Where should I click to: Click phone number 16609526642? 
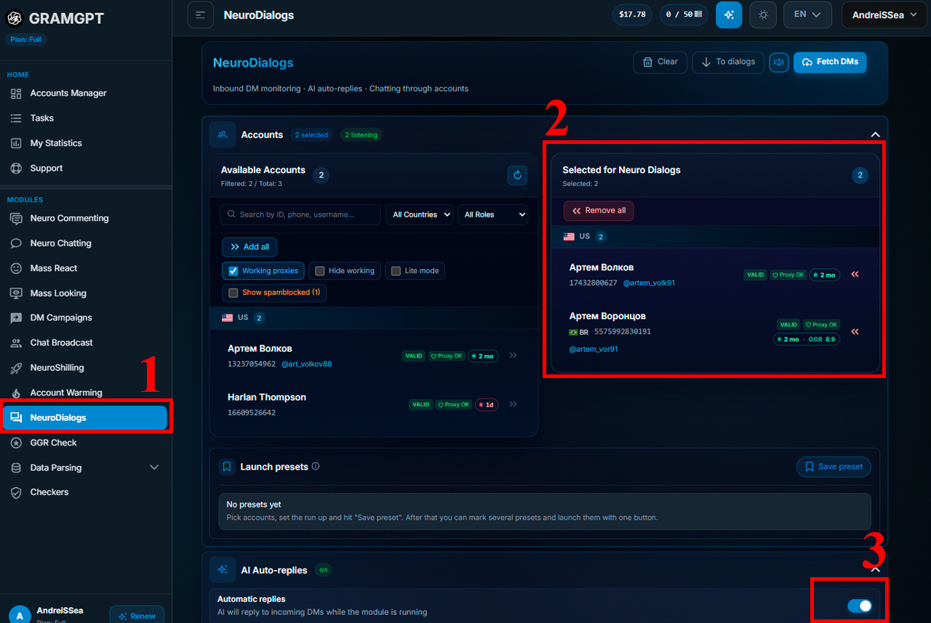pos(252,412)
